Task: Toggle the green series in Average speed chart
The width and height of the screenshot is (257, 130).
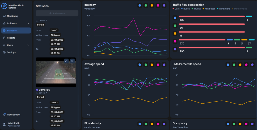Action: click(146, 65)
